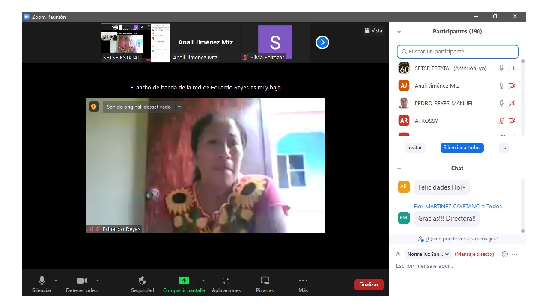This screenshot has width=548, height=308.
Task: Click Eduardo Reyes muted mic icon
Action: (98, 229)
